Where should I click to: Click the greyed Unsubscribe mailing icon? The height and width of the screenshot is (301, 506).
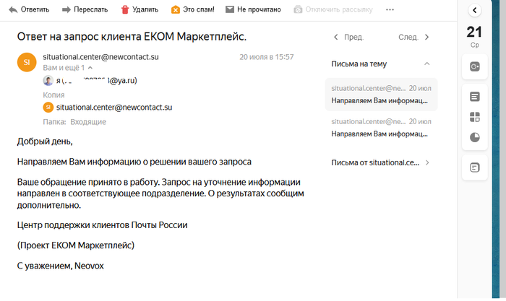pos(298,9)
